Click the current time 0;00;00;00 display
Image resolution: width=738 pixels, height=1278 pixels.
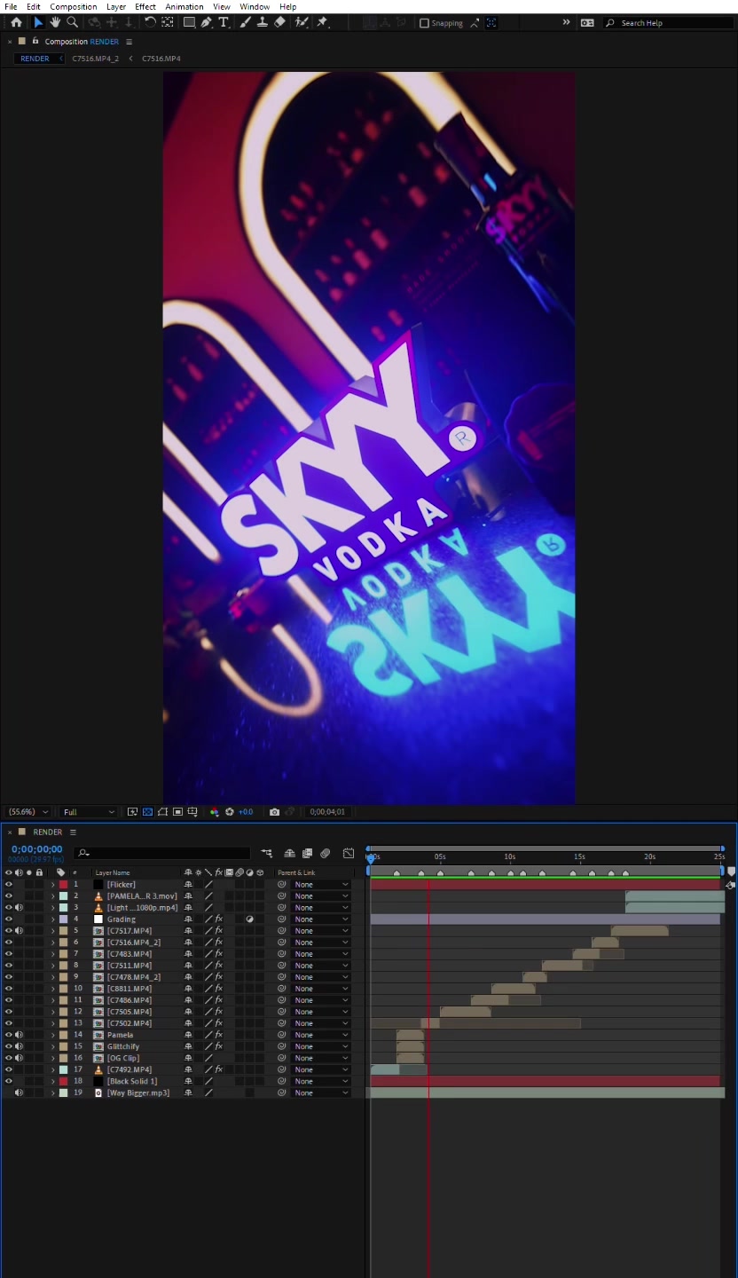coord(37,849)
